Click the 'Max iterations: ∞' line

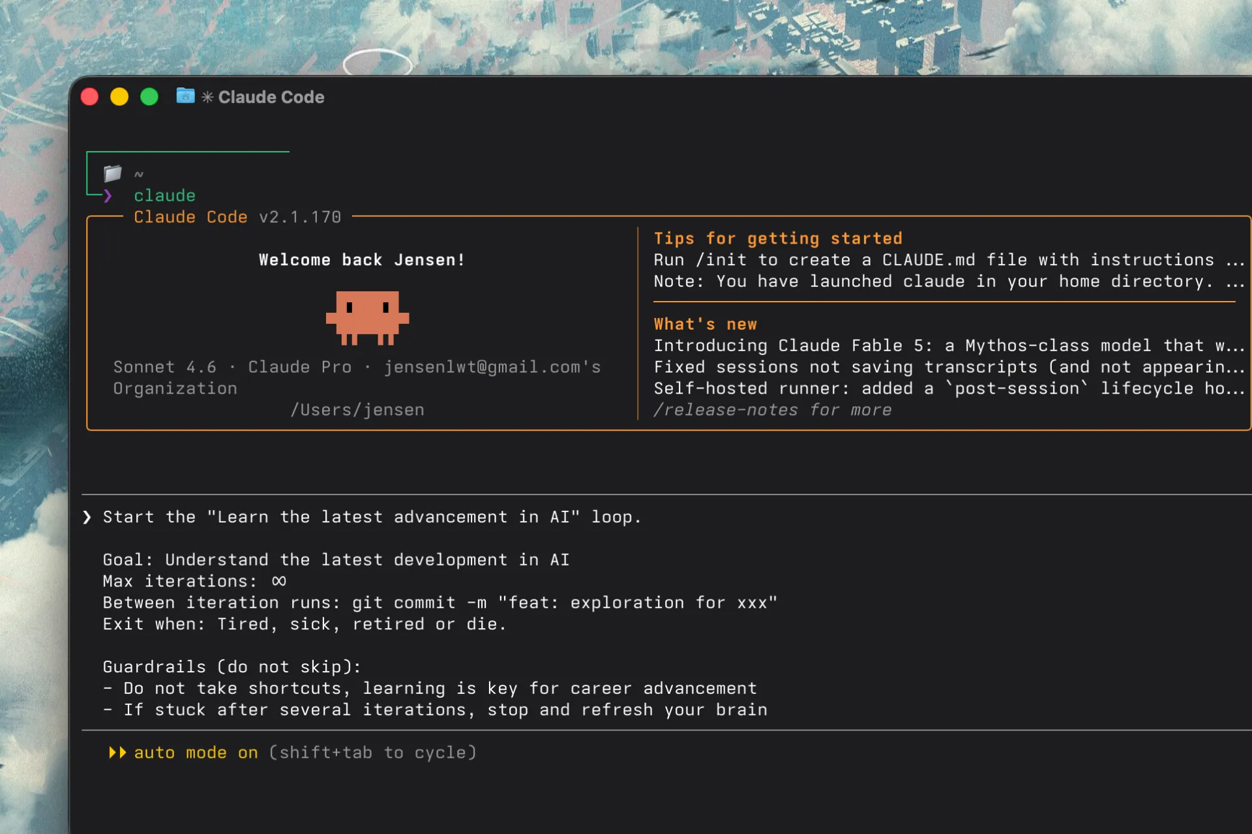(194, 581)
